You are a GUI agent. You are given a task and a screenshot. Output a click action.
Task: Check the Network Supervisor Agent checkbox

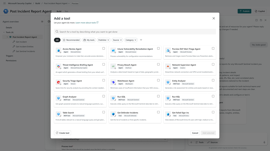pyautogui.click(x=213, y=64)
